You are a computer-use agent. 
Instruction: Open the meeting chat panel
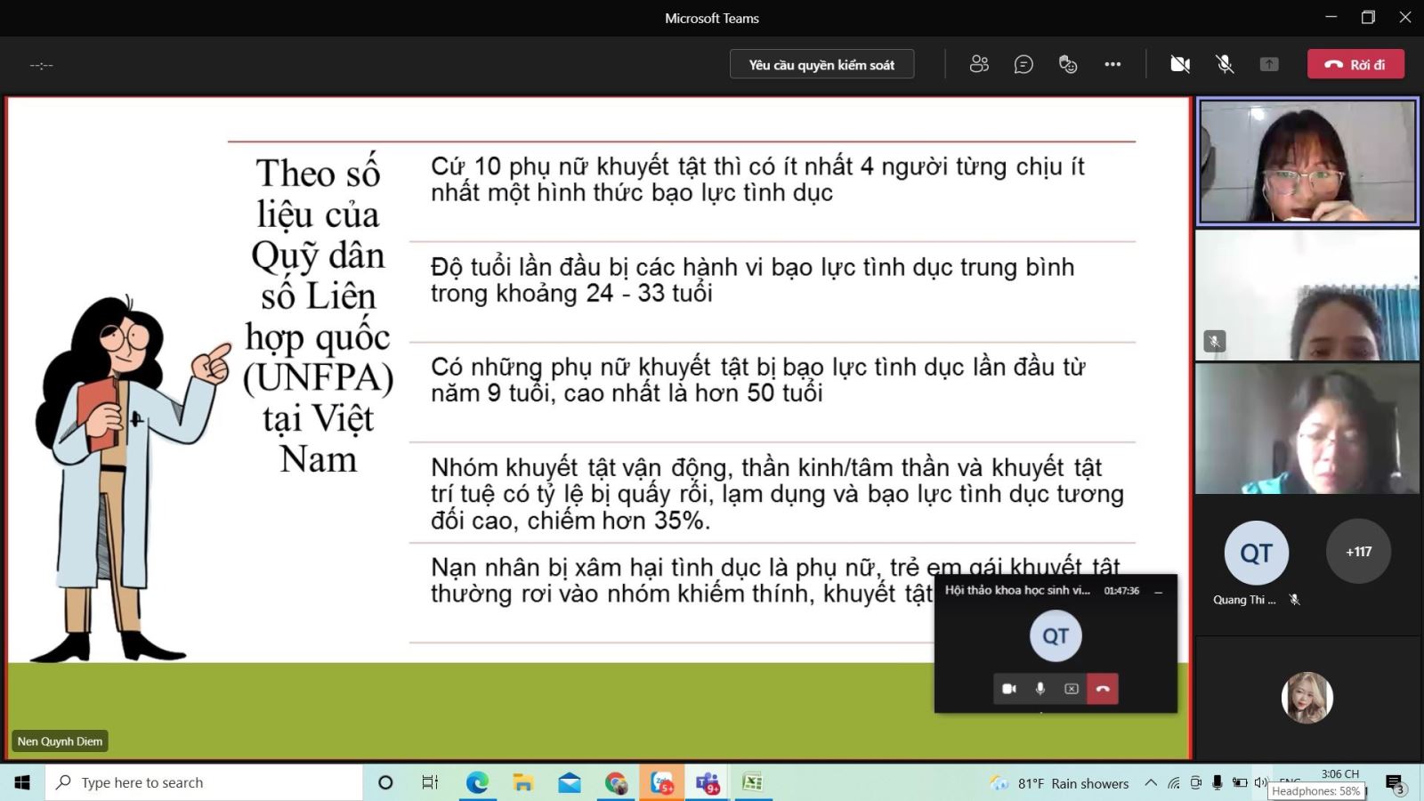click(x=1023, y=64)
